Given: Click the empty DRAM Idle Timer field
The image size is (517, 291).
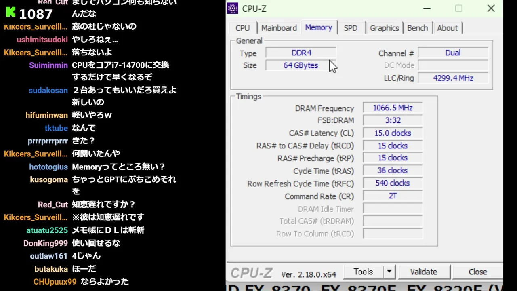Looking at the screenshot, I should (393, 209).
